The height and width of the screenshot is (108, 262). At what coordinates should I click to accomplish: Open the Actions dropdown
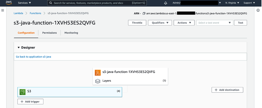point(184,23)
